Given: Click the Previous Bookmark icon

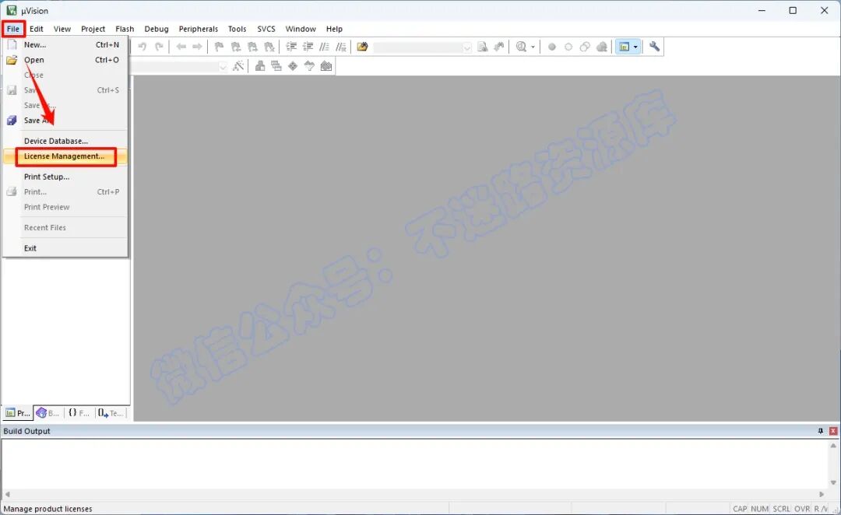Looking at the screenshot, I should coord(235,47).
